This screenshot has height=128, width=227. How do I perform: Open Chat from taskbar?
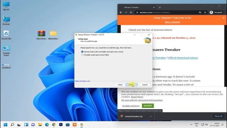(x=33, y=124)
